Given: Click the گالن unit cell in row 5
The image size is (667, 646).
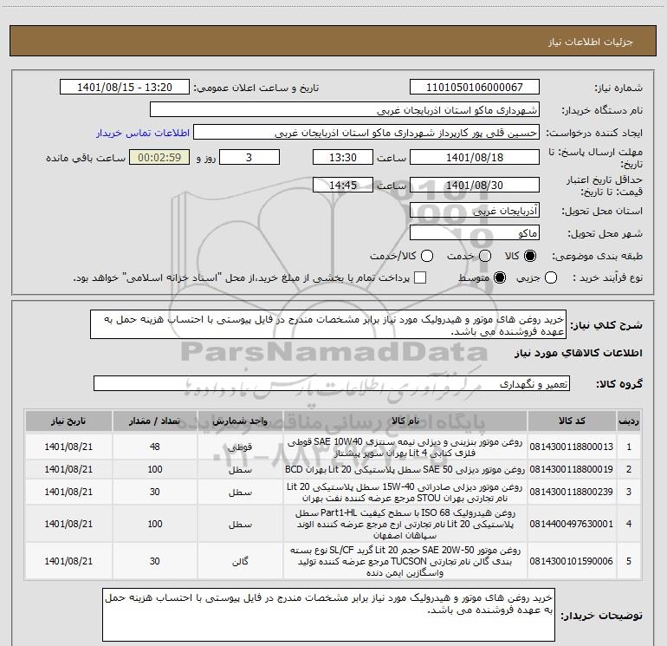Looking at the screenshot, I should pyautogui.click(x=240, y=561).
